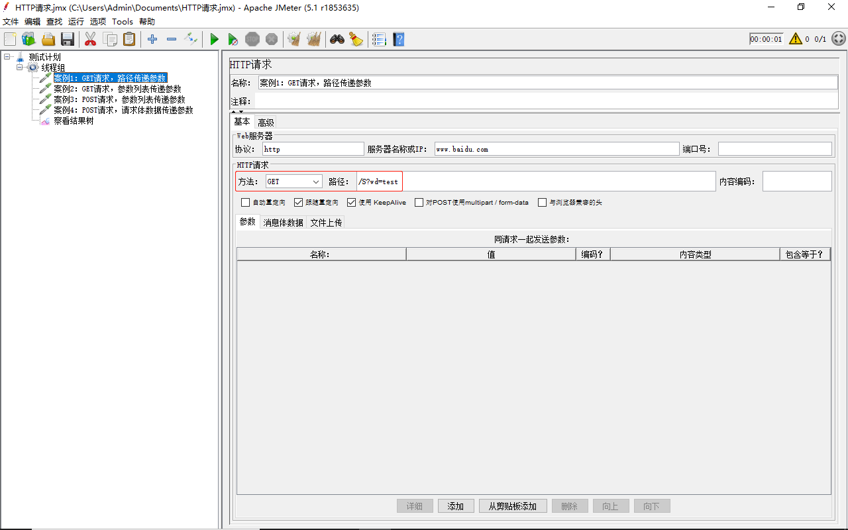The width and height of the screenshot is (848, 530).
Task: Click the remote engines circle icon
Action: [838, 39]
